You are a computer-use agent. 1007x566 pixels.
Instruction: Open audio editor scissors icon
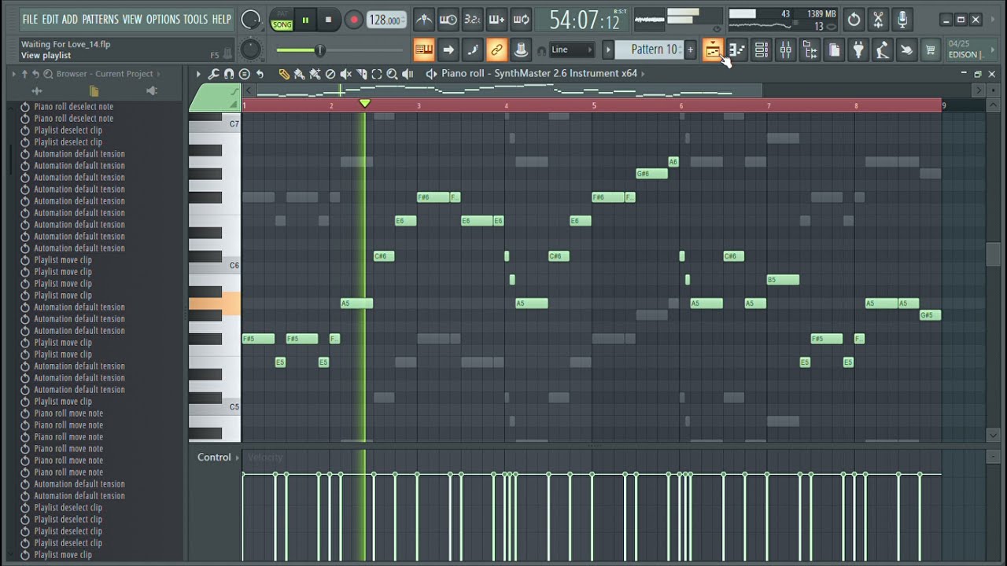pos(878,20)
